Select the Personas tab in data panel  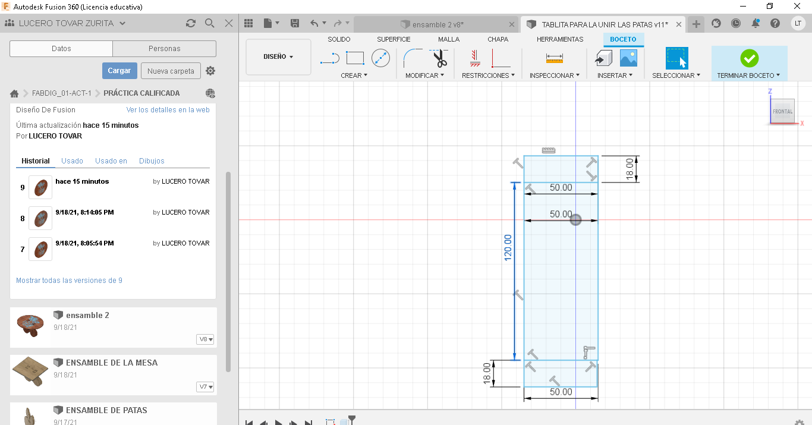tap(165, 49)
